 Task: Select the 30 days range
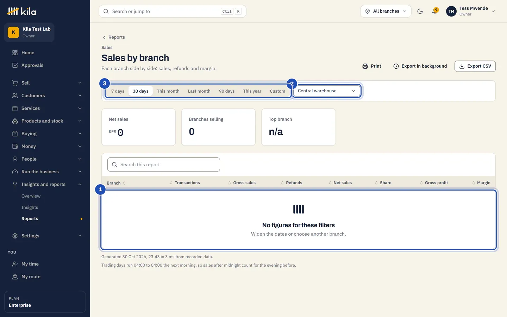tap(140, 91)
